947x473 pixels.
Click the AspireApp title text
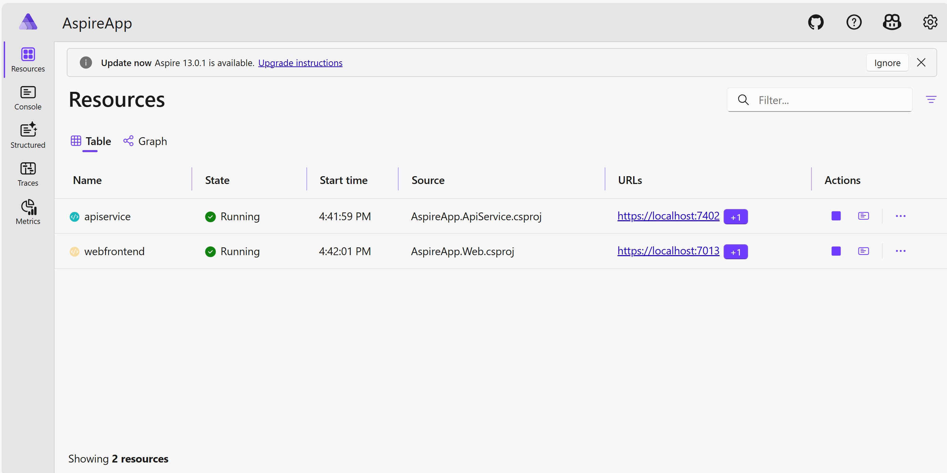pos(97,23)
